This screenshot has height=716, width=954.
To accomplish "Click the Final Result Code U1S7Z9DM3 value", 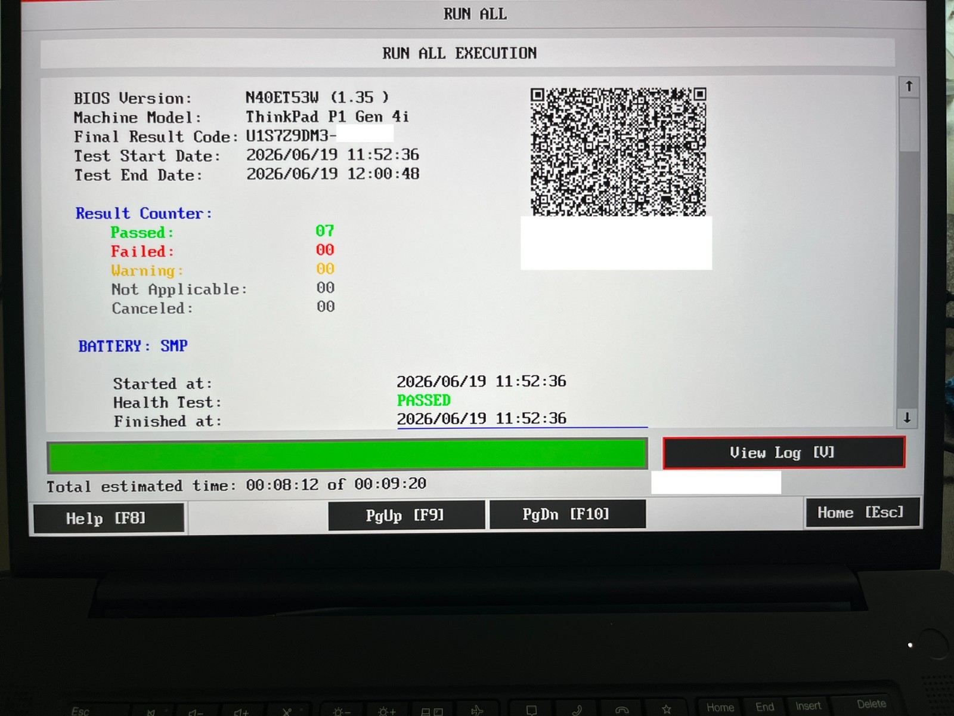I will coord(291,135).
